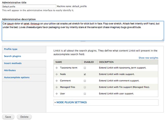Click 'Extend Linkit with comment support.' text
The height and width of the screenshot is (122, 167).
(119, 81)
